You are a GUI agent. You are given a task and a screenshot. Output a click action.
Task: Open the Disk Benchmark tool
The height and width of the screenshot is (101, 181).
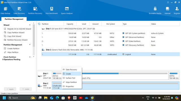tap(51, 11)
